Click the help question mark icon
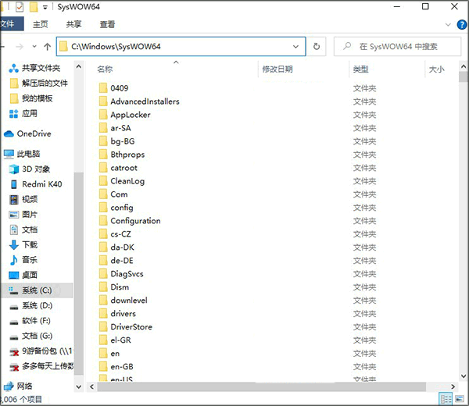The image size is (469, 406). 462,24
